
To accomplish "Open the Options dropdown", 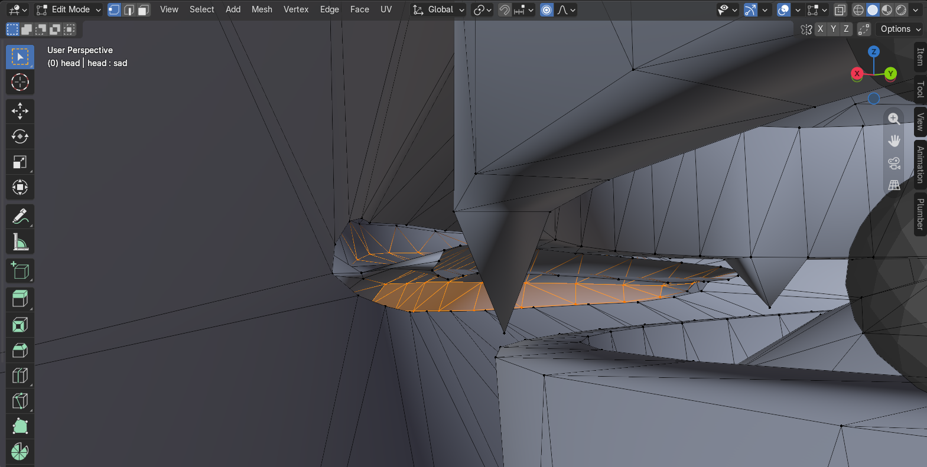I will coord(900,29).
